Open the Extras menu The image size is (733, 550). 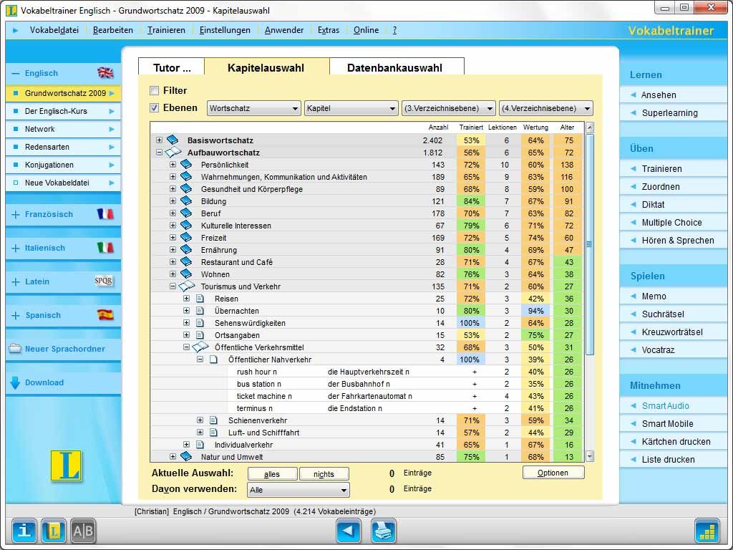point(328,30)
